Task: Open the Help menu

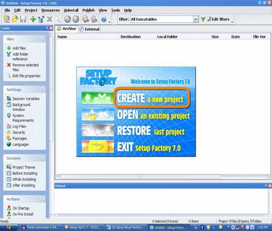Action: (x=128, y=10)
